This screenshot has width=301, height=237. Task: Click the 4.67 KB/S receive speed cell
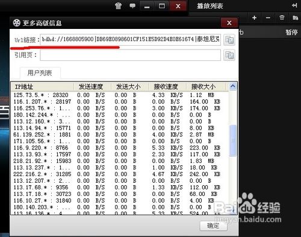(x=167, y=174)
